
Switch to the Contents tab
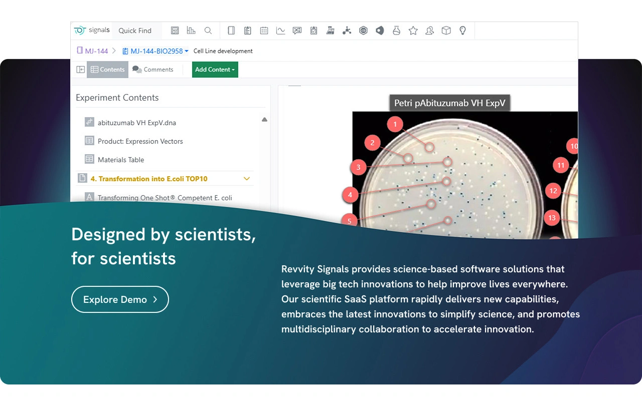pyautogui.click(x=107, y=70)
